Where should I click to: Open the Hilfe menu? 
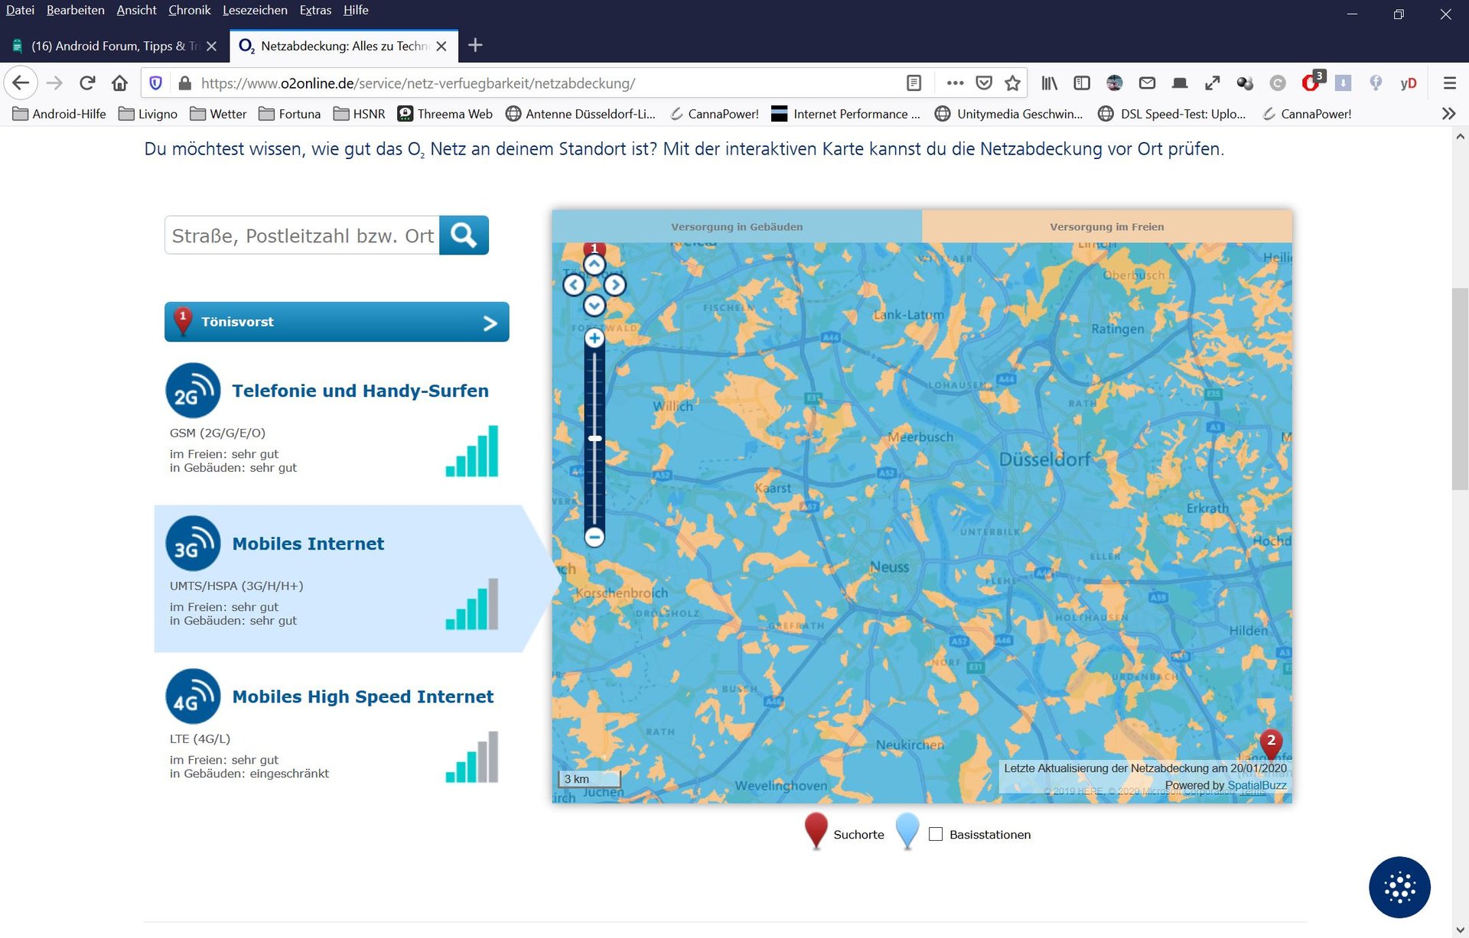pos(356,10)
